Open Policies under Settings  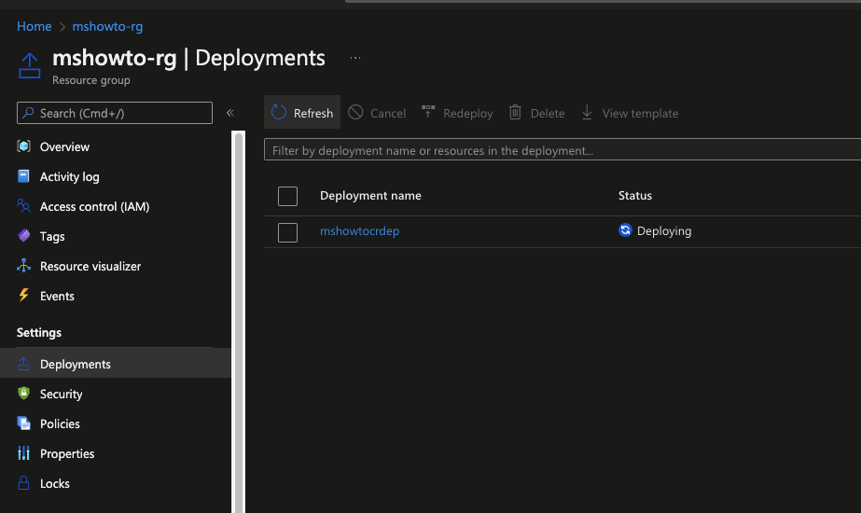click(60, 424)
